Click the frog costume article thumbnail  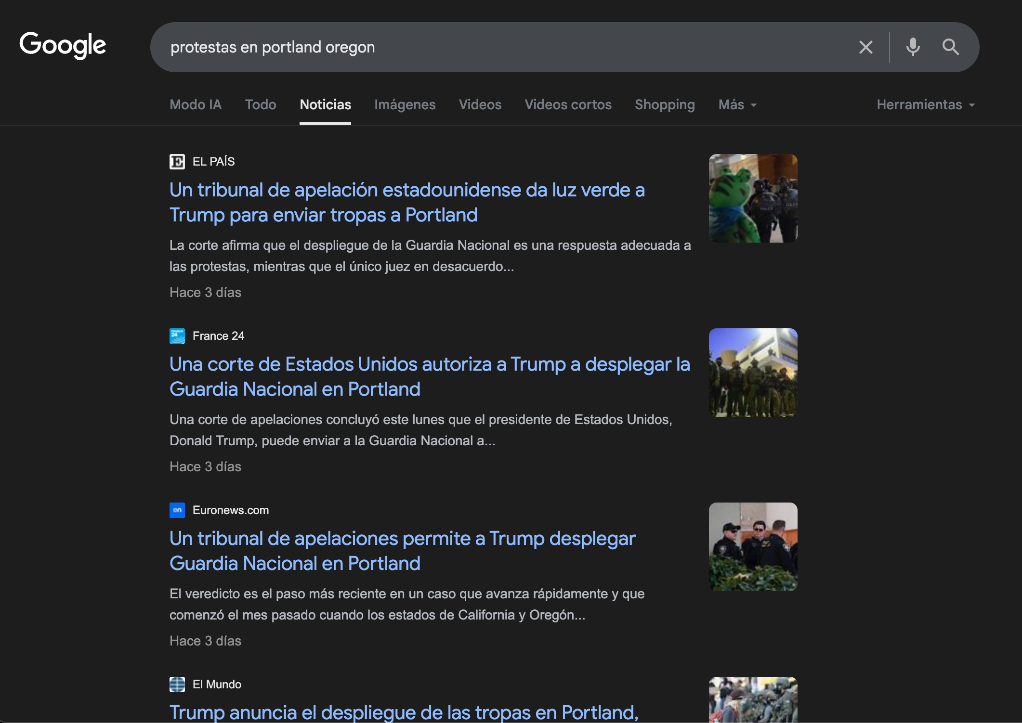[x=753, y=198]
